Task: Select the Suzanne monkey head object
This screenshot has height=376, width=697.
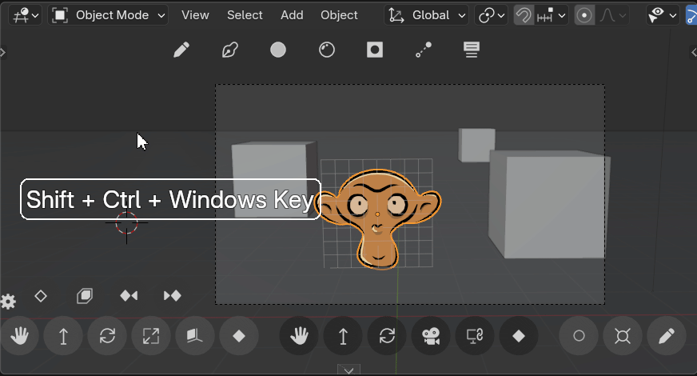Action: pos(378,218)
